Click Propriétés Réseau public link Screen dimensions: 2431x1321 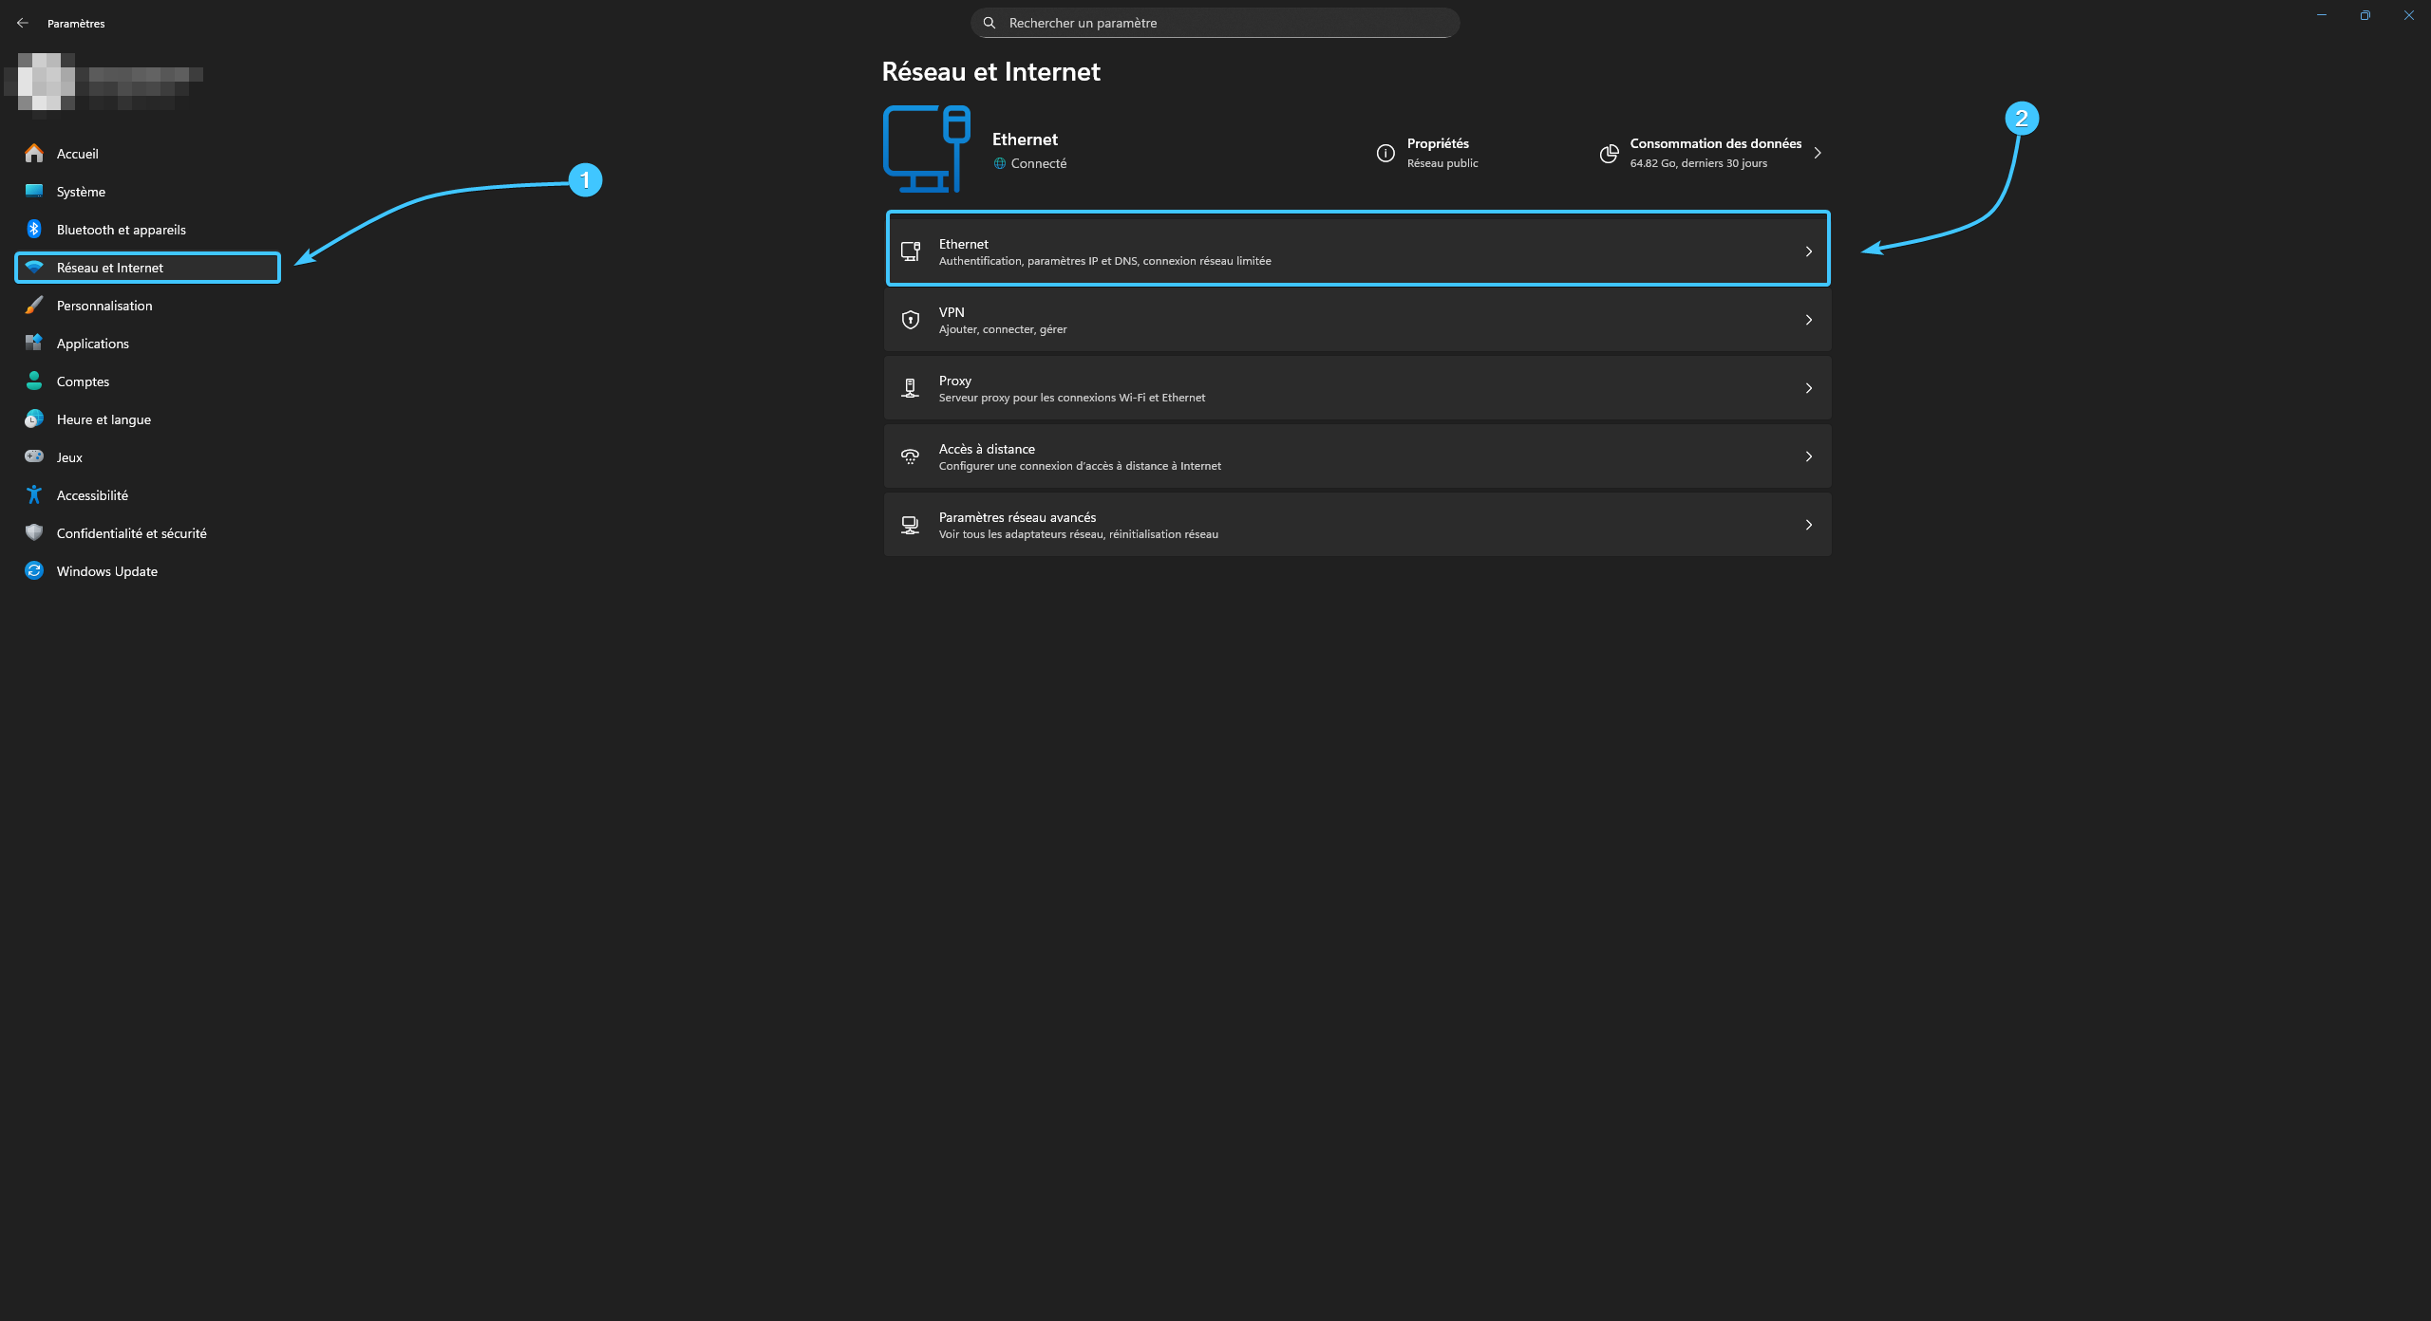[1441, 153]
